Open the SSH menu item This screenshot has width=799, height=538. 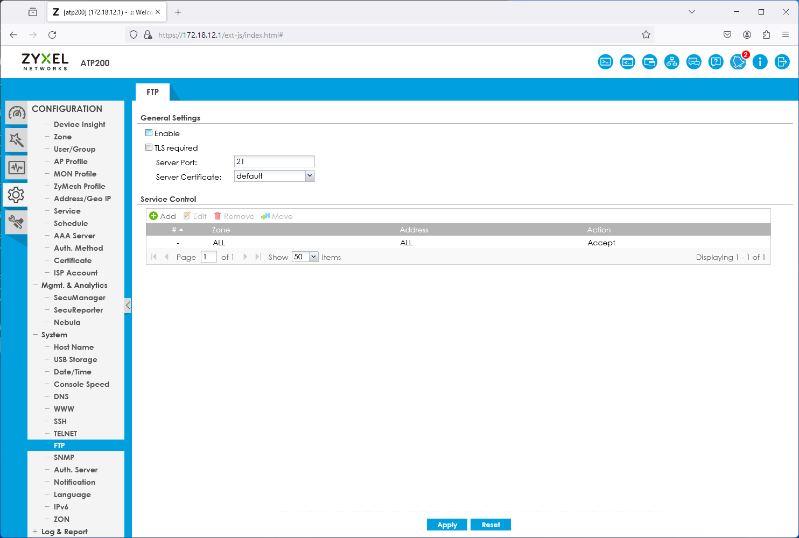60,421
